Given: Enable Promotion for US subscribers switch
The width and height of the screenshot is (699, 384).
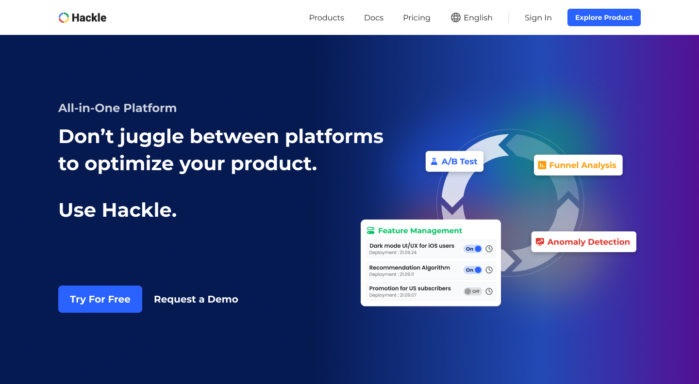Looking at the screenshot, I should pos(473,291).
